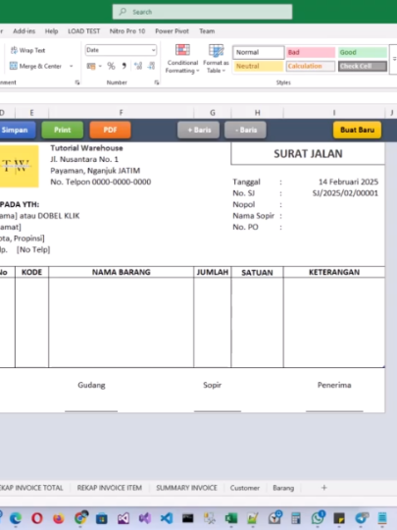The height and width of the screenshot is (530, 397).
Task: Open the Date number format dropdown
Action: (121, 50)
